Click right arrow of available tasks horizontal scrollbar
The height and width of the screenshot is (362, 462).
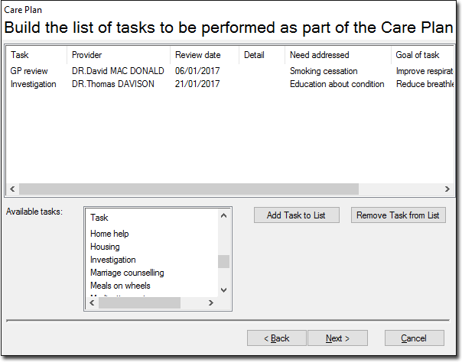(210, 303)
